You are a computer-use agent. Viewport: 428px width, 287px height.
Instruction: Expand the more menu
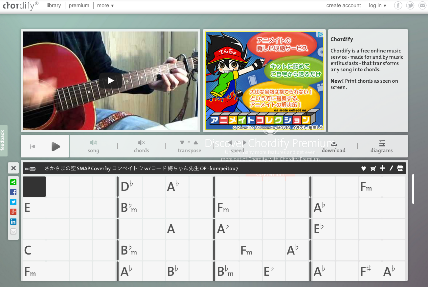pos(105,6)
